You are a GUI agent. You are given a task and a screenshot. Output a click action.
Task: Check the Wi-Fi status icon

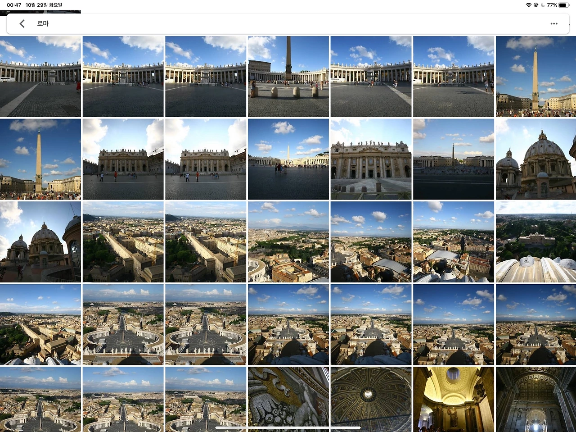click(528, 5)
